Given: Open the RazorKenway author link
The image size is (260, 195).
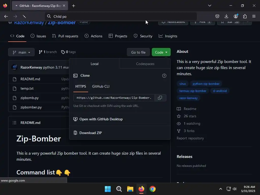Looking at the screenshot, I should [31, 67].
